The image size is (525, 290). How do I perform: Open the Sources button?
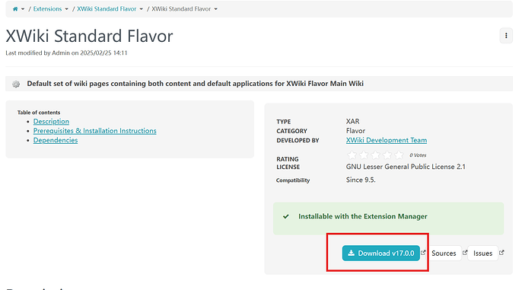click(444, 253)
